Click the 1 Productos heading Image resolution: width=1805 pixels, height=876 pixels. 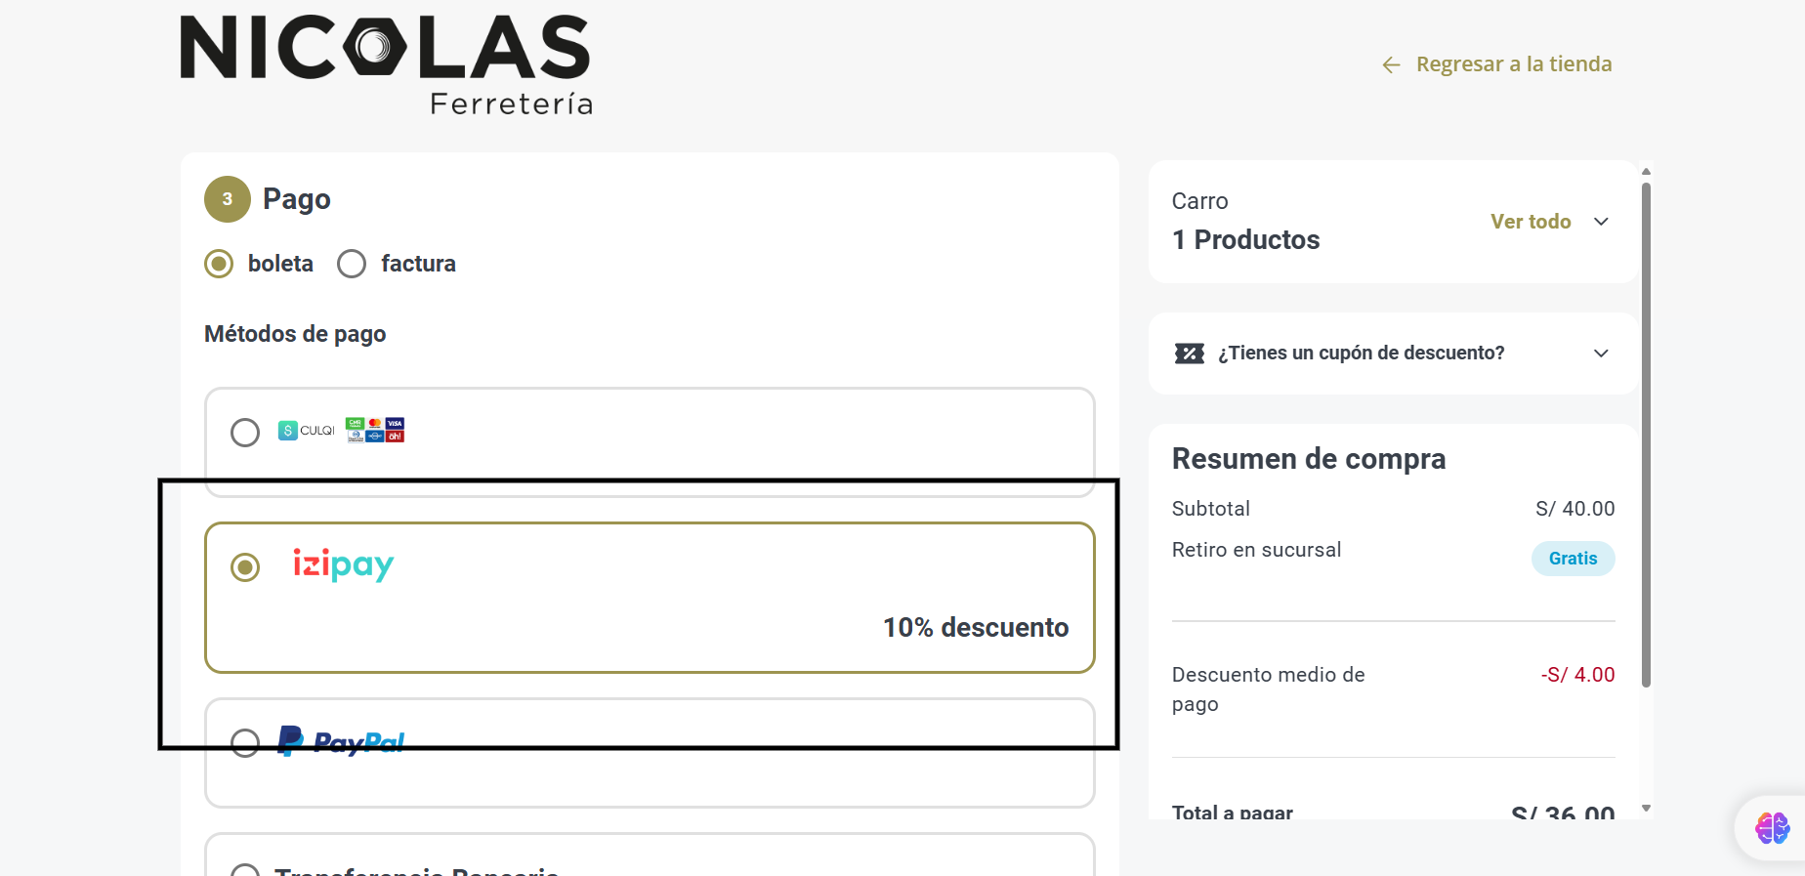1245,239
